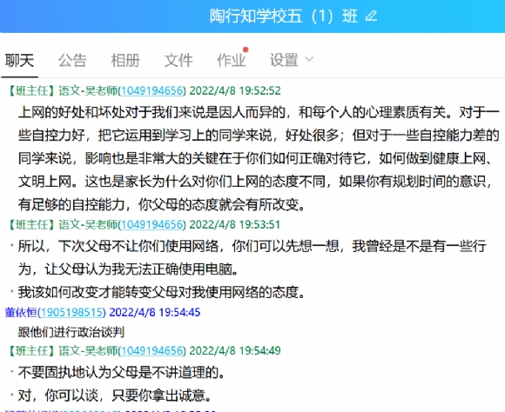Viewport: 505px width, 412px height.
Task: Open ID link 1049194656 at 19:54:49
Action: point(152,350)
